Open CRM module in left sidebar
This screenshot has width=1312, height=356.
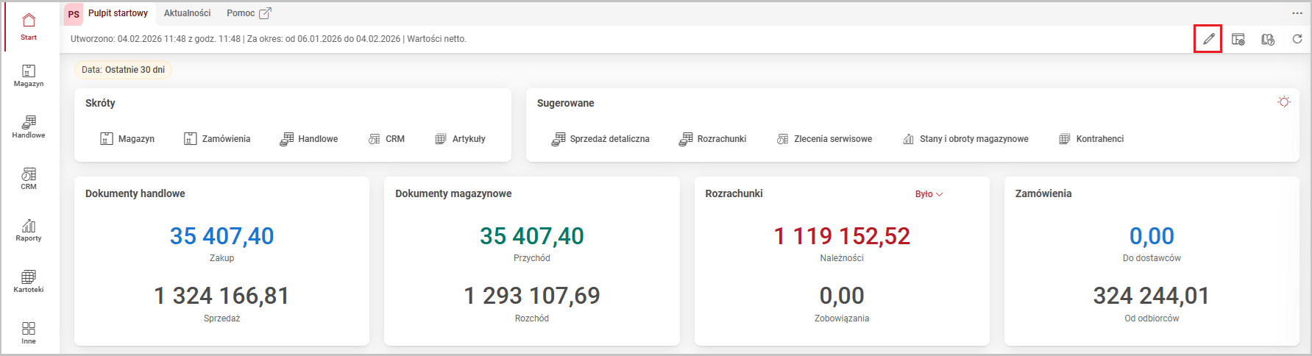[29, 178]
